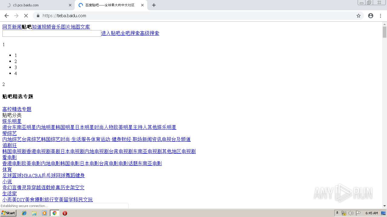This screenshot has width=387, height=217.
Task: Open the 看电影 category link
Action: [10, 157]
